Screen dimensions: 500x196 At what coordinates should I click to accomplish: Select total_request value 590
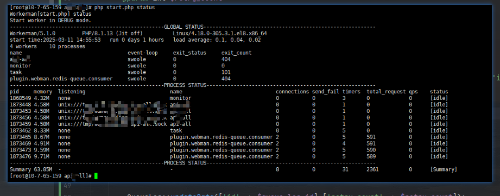(x=371, y=150)
